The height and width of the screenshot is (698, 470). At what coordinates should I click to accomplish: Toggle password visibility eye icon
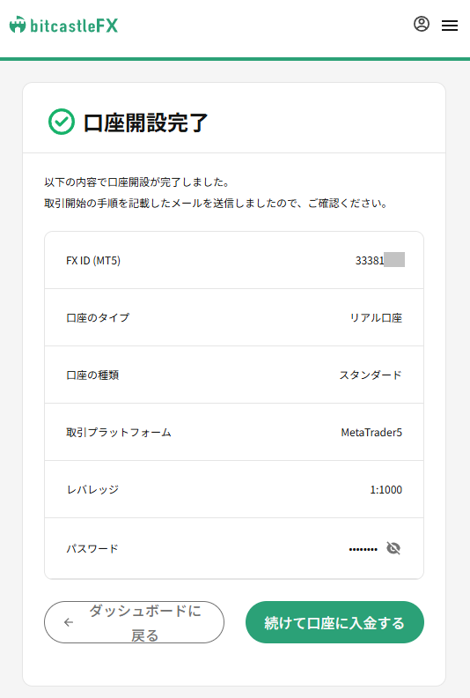393,548
